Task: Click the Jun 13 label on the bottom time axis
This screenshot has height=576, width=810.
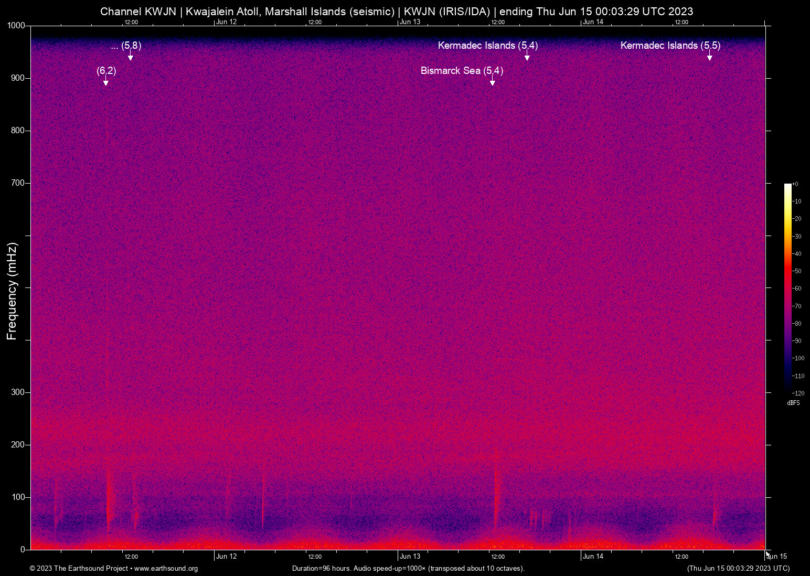Action: pos(410,557)
